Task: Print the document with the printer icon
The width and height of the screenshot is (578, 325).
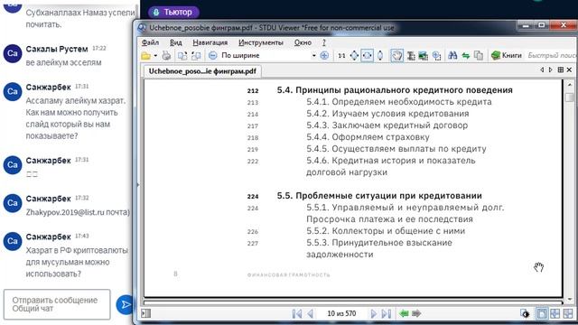Action: tap(166, 56)
